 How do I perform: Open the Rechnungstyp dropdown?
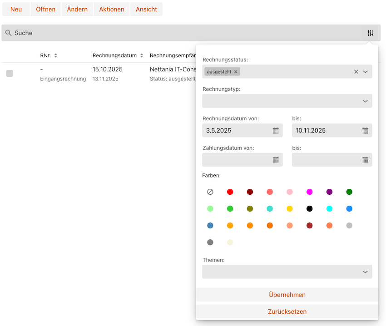click(x=366, y=101)
